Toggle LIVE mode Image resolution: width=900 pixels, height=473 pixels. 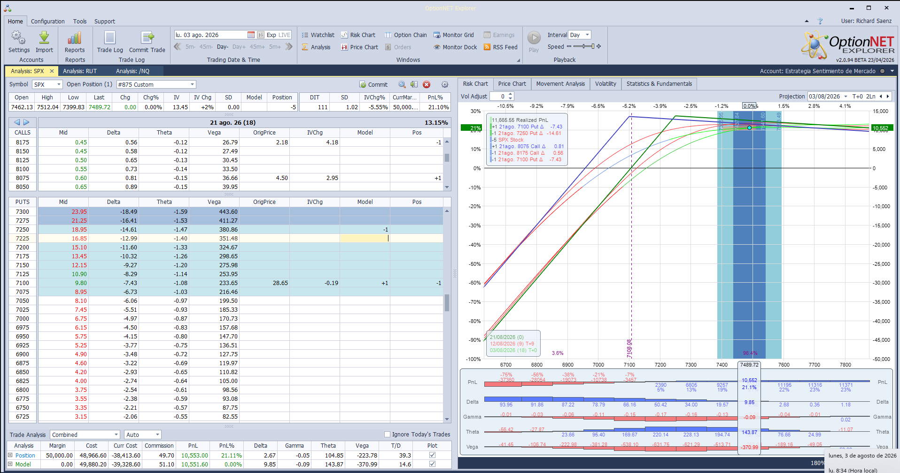click(x=285, y=35)
